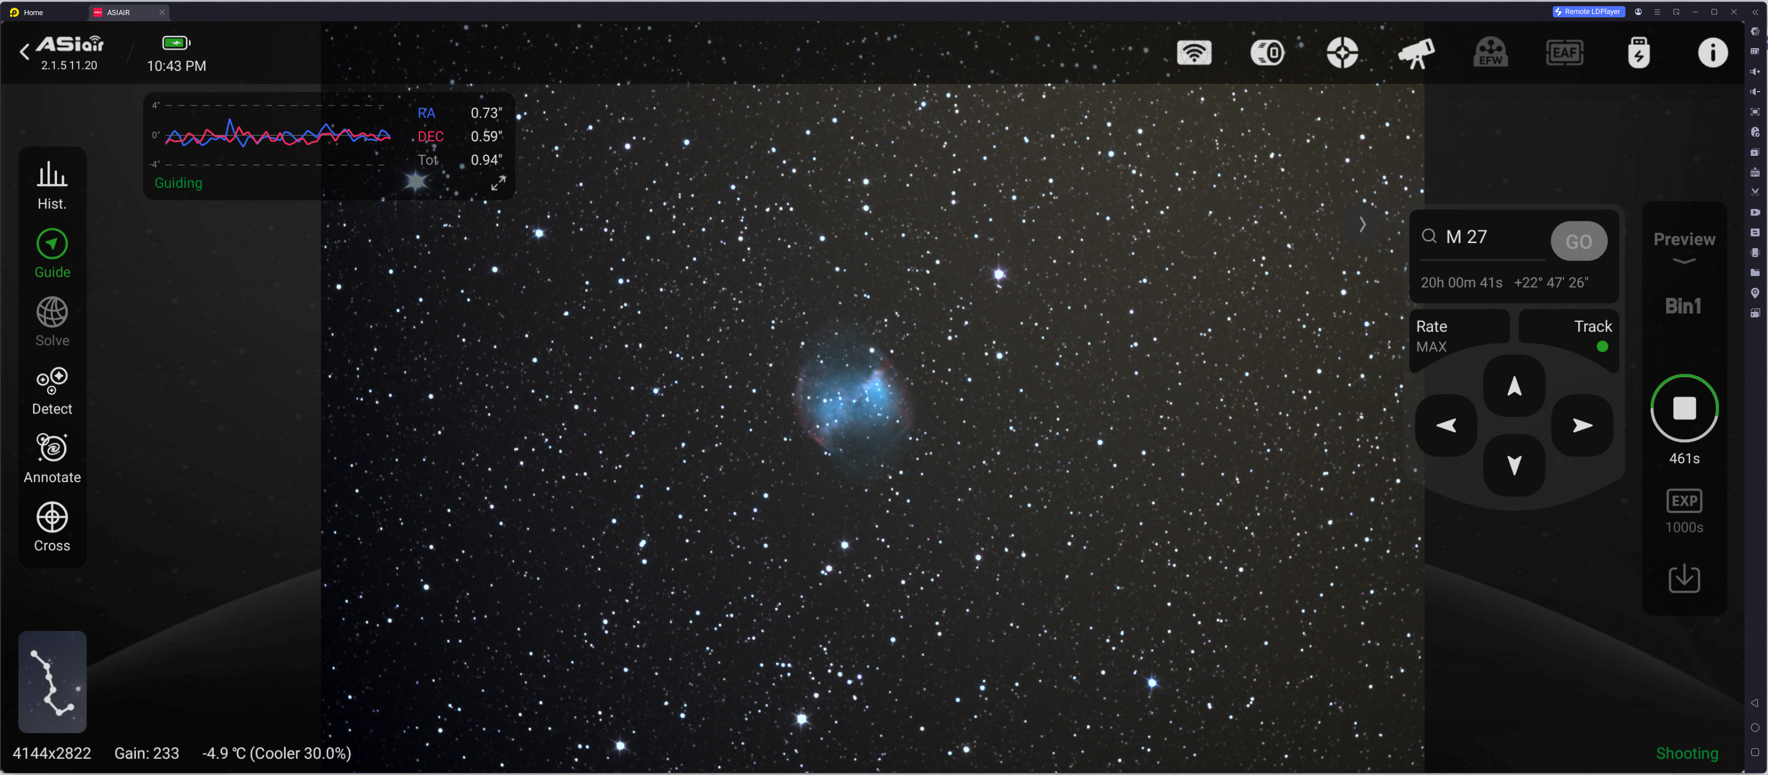Screen dimensions: 1768x775
Task: Open the info about icon
Action: [1713, 53]
